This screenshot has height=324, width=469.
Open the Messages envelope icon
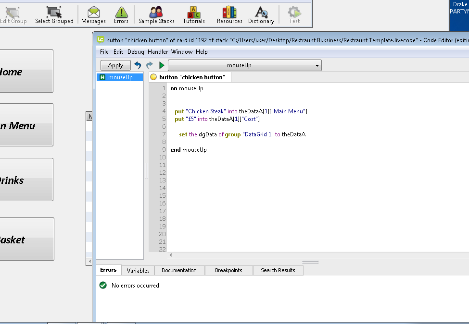(x=93, y=14)
